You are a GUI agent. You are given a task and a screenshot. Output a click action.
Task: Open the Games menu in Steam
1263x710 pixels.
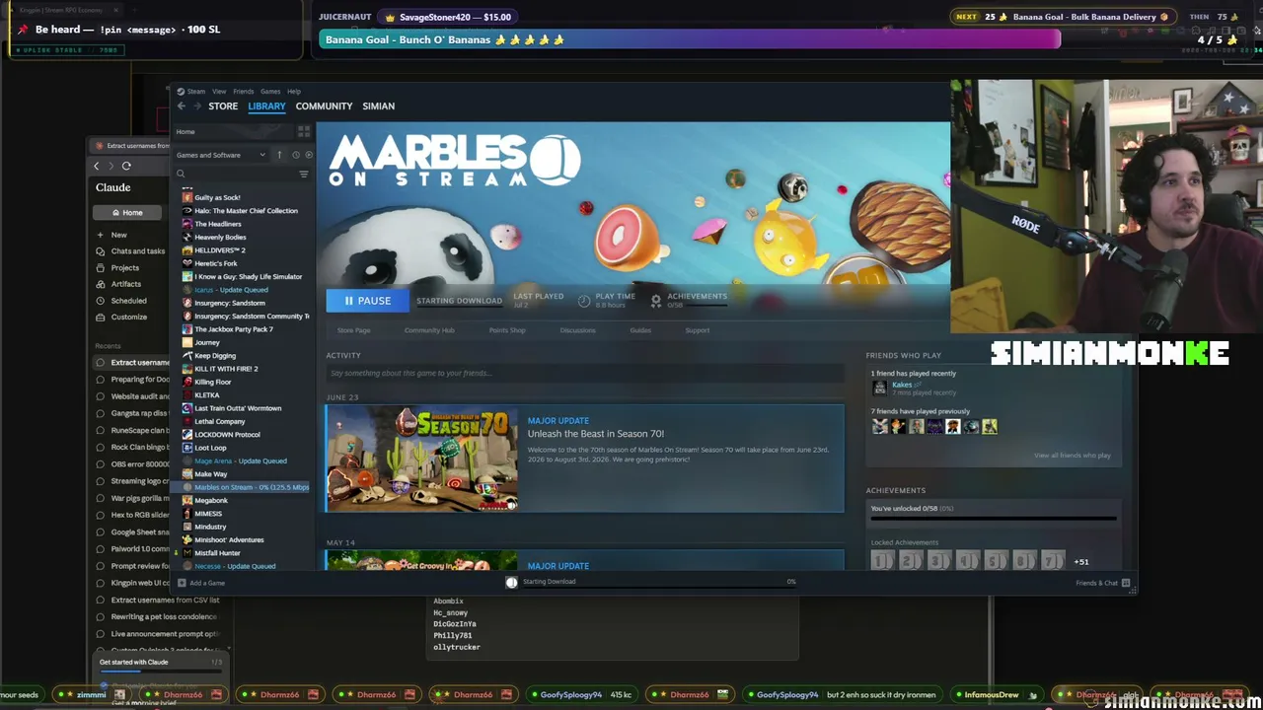(x=270, y=91)
